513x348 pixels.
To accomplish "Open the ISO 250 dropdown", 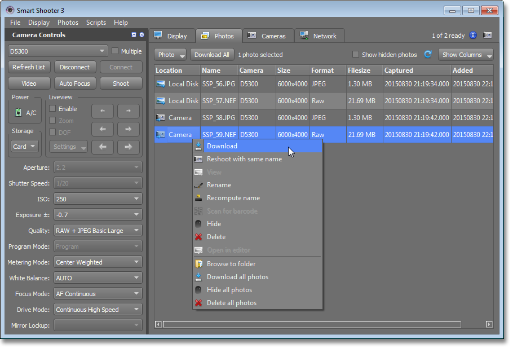I will pos(98,199).
